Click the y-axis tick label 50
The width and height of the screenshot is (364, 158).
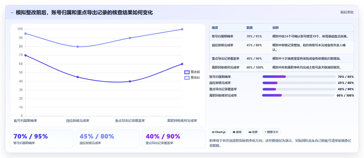point(21,73)
